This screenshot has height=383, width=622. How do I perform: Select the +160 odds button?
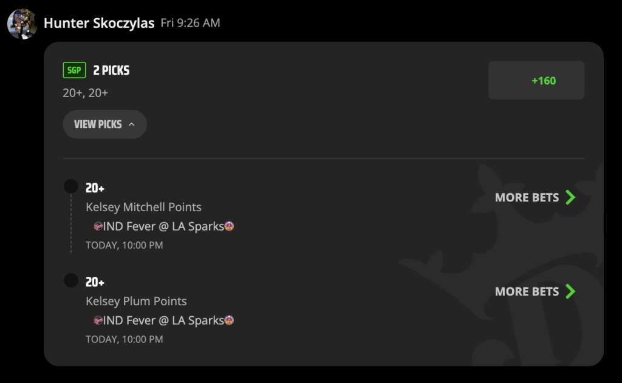[536, 80]
